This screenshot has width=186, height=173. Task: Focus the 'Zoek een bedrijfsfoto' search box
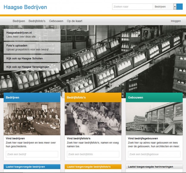pos(93,154)
